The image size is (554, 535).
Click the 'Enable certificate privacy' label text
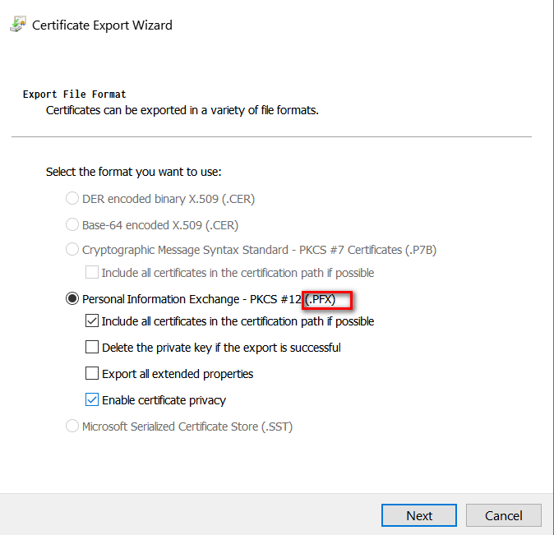coord(164,400)
